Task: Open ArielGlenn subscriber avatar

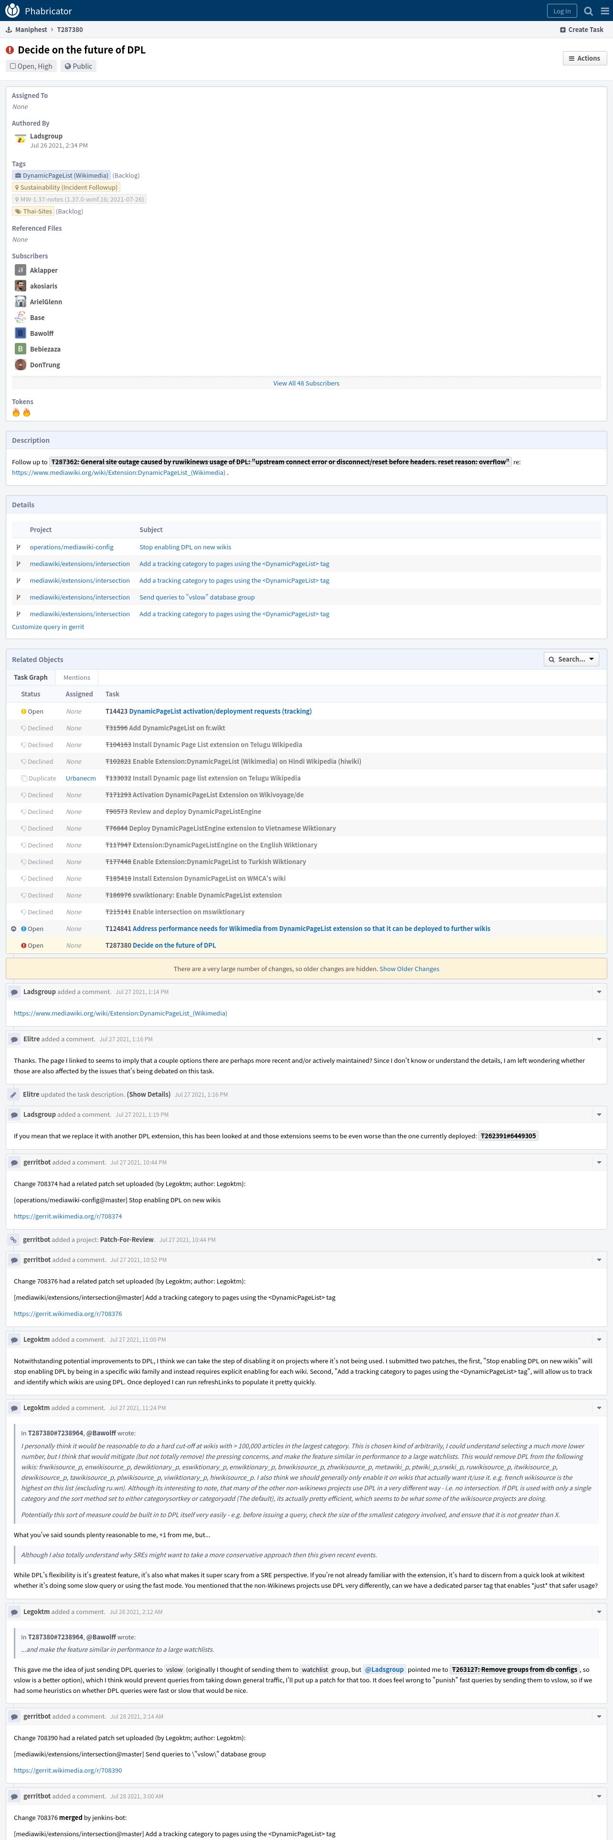Action: (x=20, y=301)
